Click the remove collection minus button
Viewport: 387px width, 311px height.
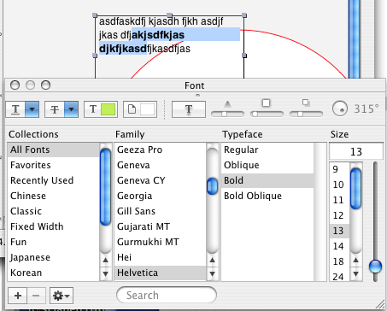36,296
